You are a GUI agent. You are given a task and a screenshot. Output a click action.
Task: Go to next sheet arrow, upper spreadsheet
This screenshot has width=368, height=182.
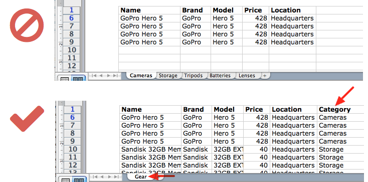tap(108, 75)
